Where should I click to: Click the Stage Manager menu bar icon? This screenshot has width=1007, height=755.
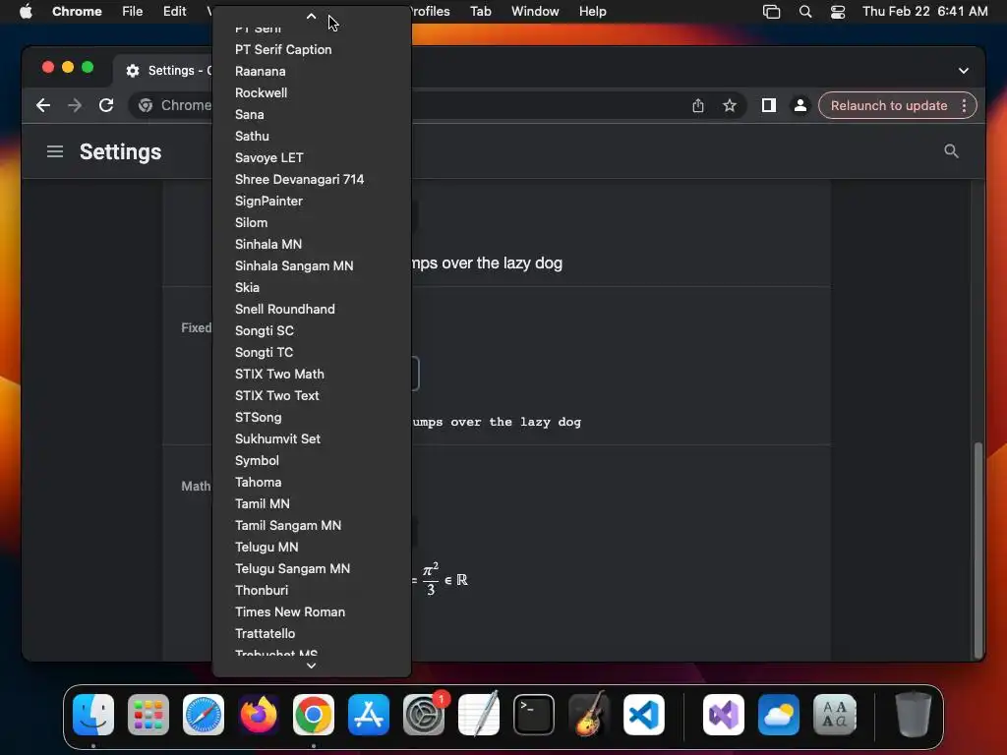pyautogui.click(x=771, y=12)
